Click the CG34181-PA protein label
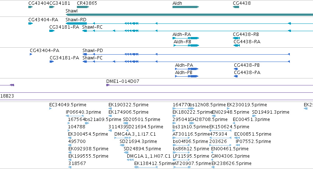The image size is (313, 169). 64,58
